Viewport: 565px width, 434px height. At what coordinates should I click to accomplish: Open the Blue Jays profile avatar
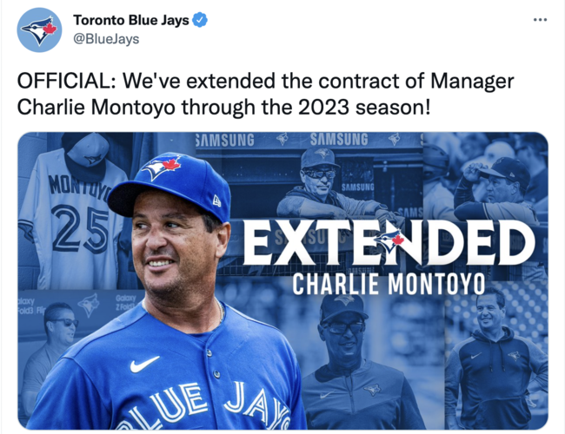click(39, 30)
